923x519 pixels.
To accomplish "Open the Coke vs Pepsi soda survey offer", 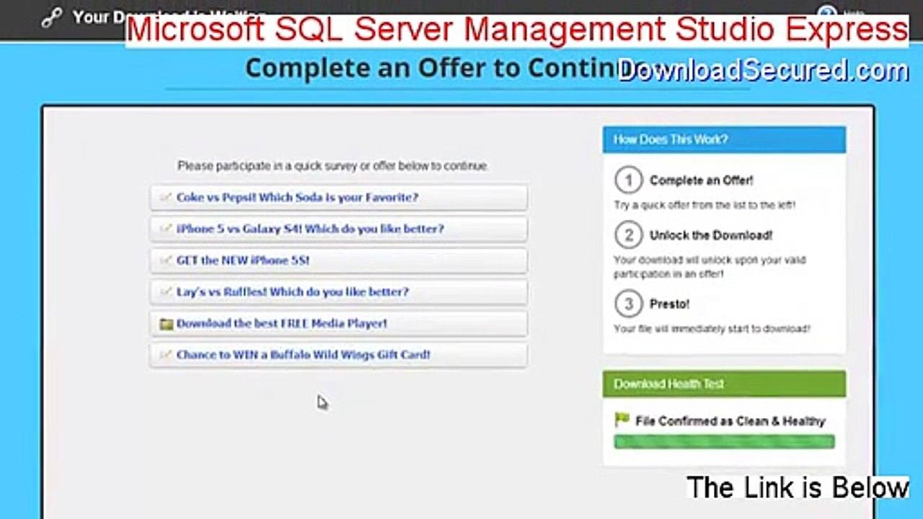I will [x=338, y=198].
